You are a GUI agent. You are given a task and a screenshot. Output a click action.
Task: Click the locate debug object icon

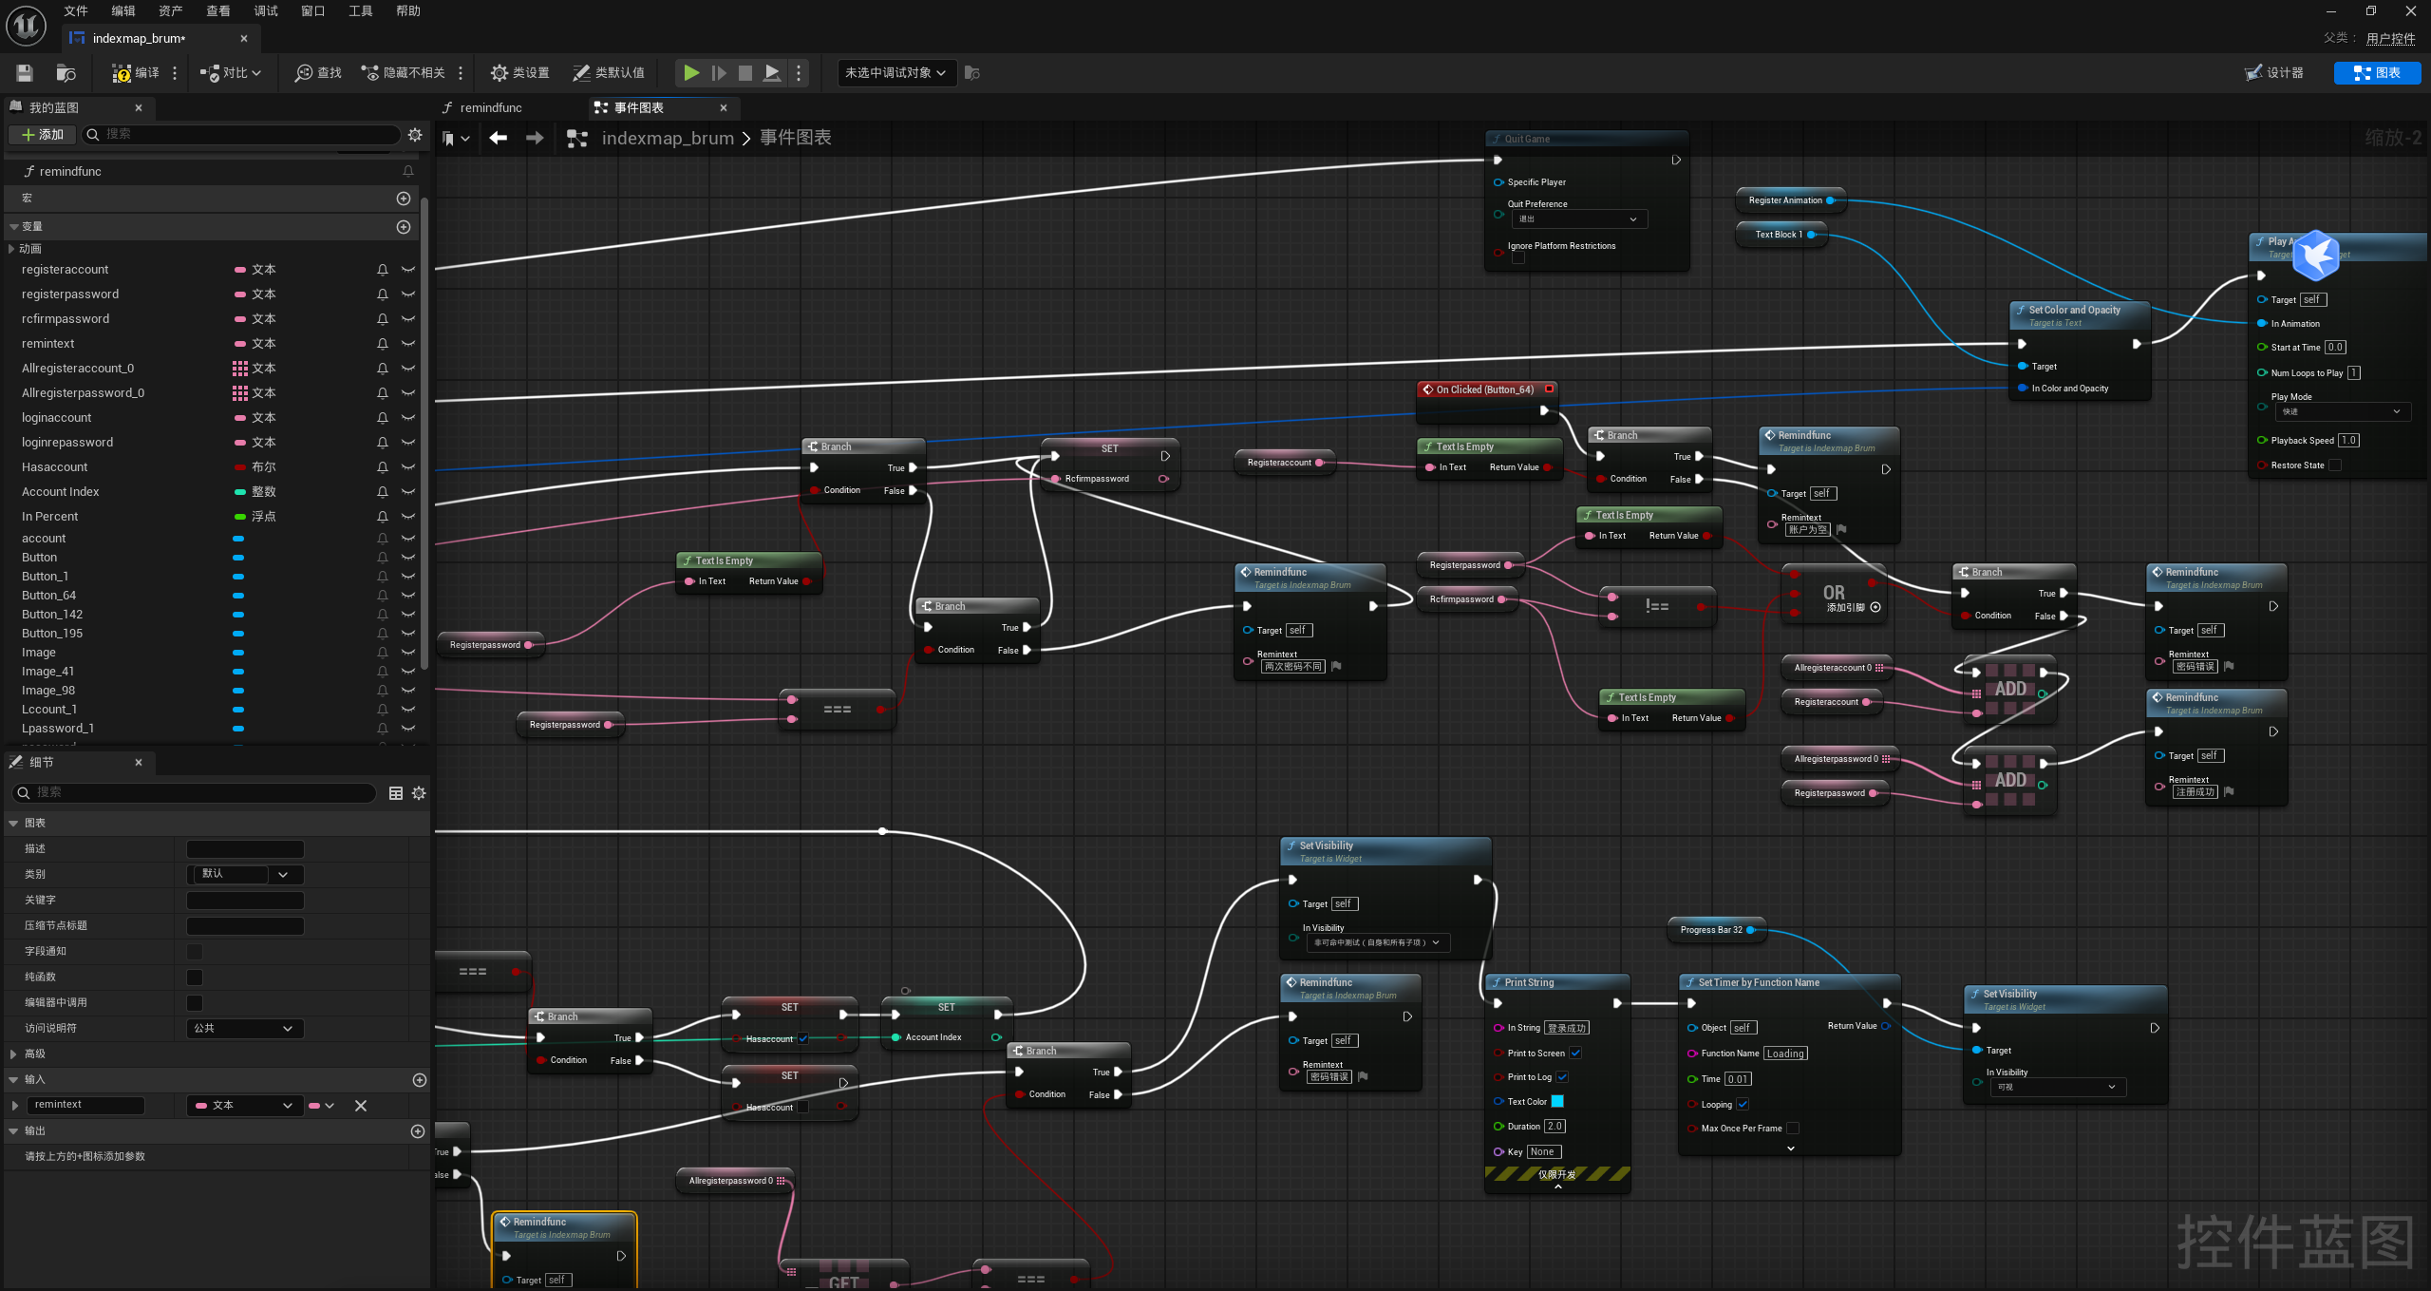point(972,73)
